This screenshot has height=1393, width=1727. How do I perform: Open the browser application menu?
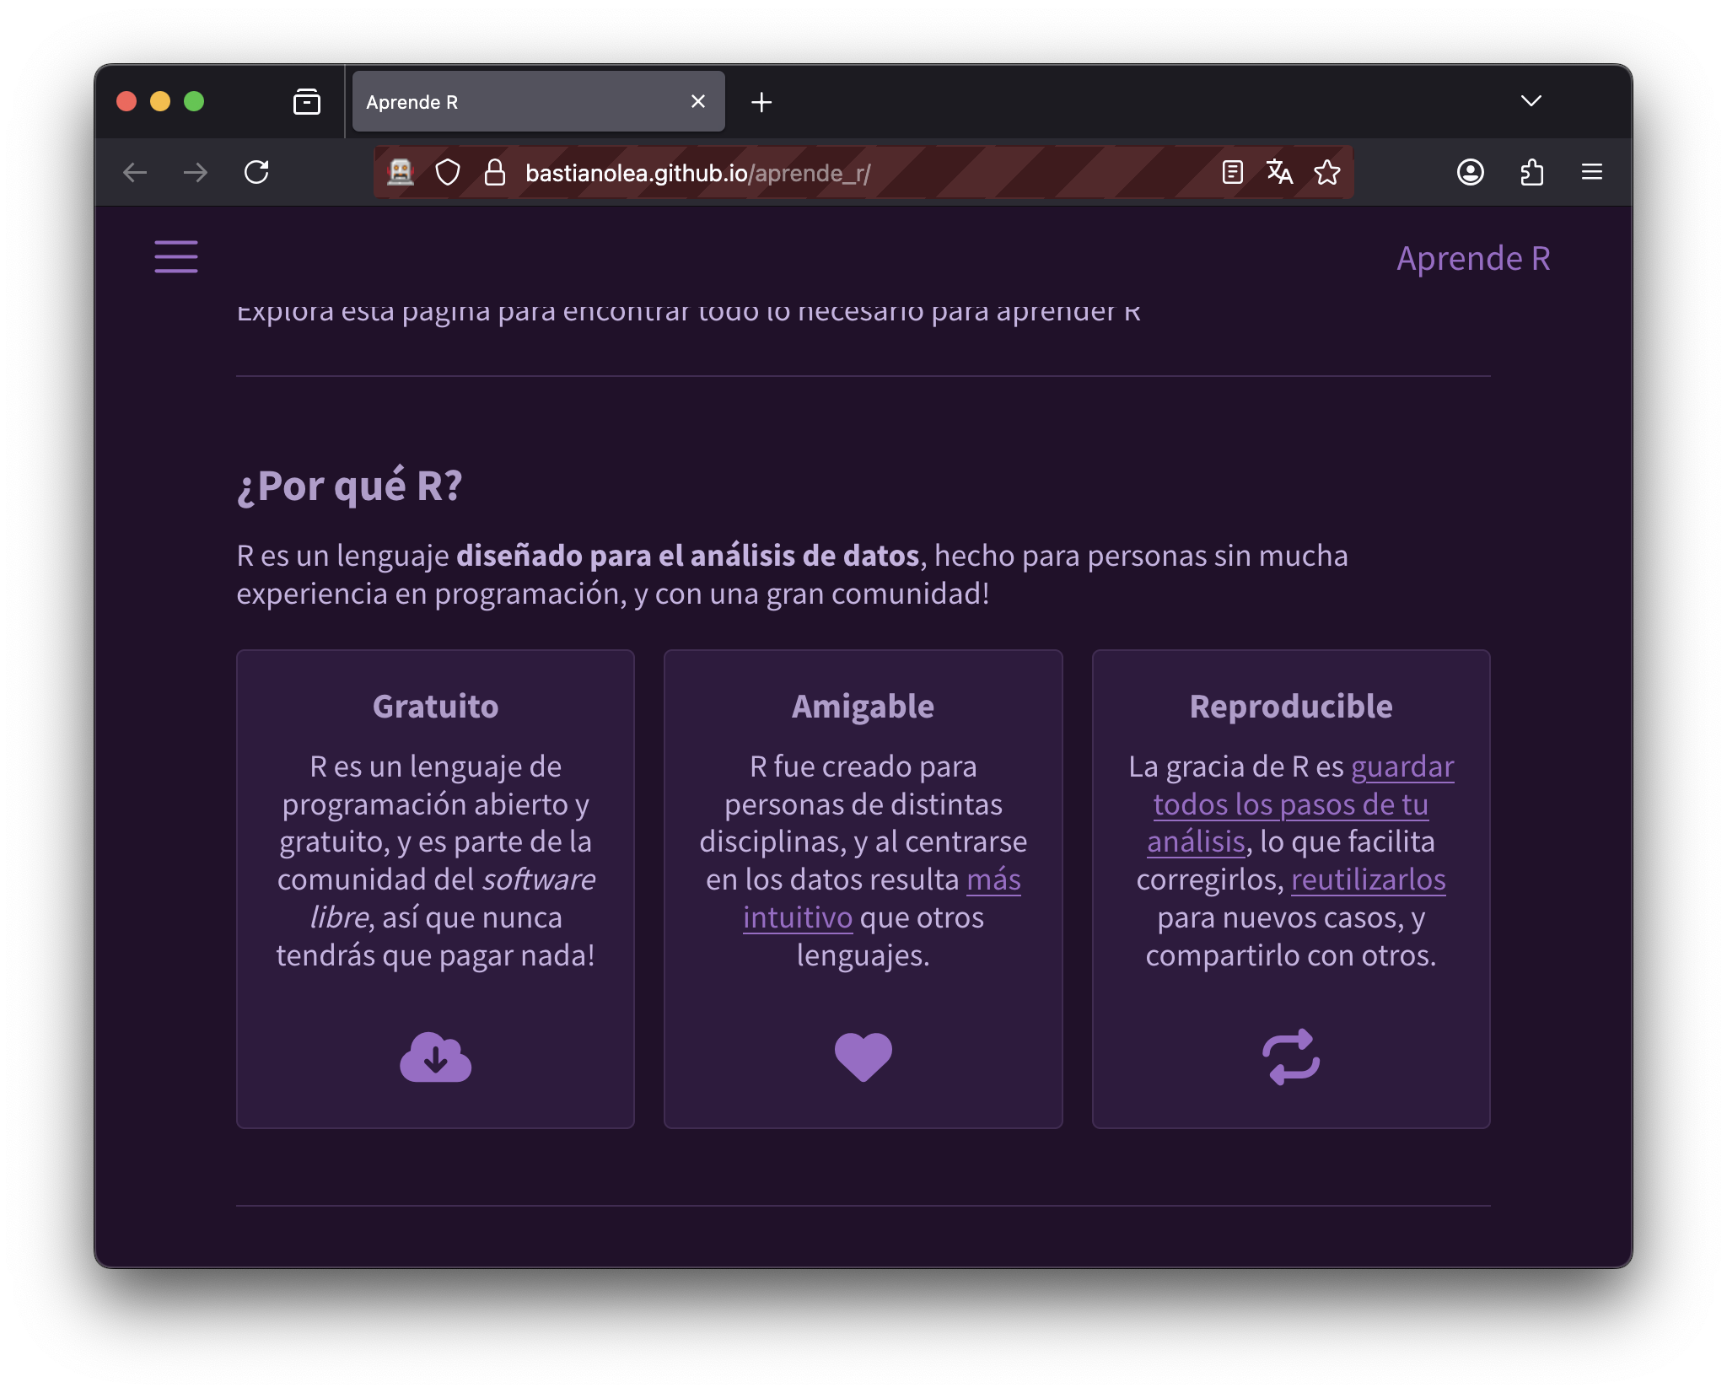pyautogui.click(x=1591, y=173)
